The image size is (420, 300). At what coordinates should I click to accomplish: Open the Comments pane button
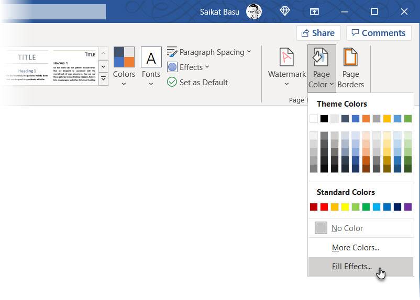pos(378,33)
